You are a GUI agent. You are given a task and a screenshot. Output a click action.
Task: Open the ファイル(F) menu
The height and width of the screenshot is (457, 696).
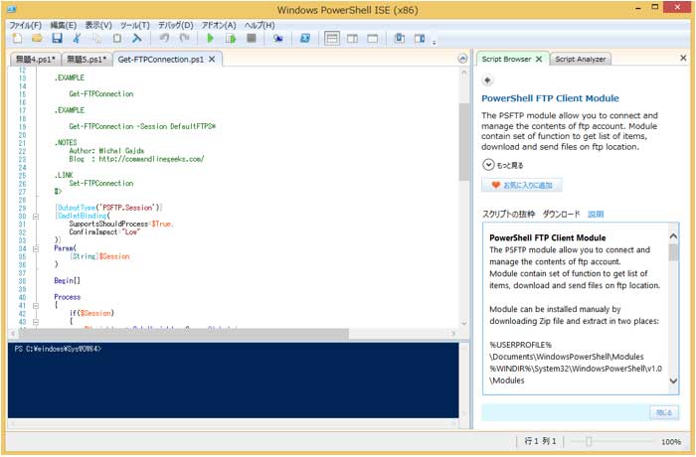(25, 25)
